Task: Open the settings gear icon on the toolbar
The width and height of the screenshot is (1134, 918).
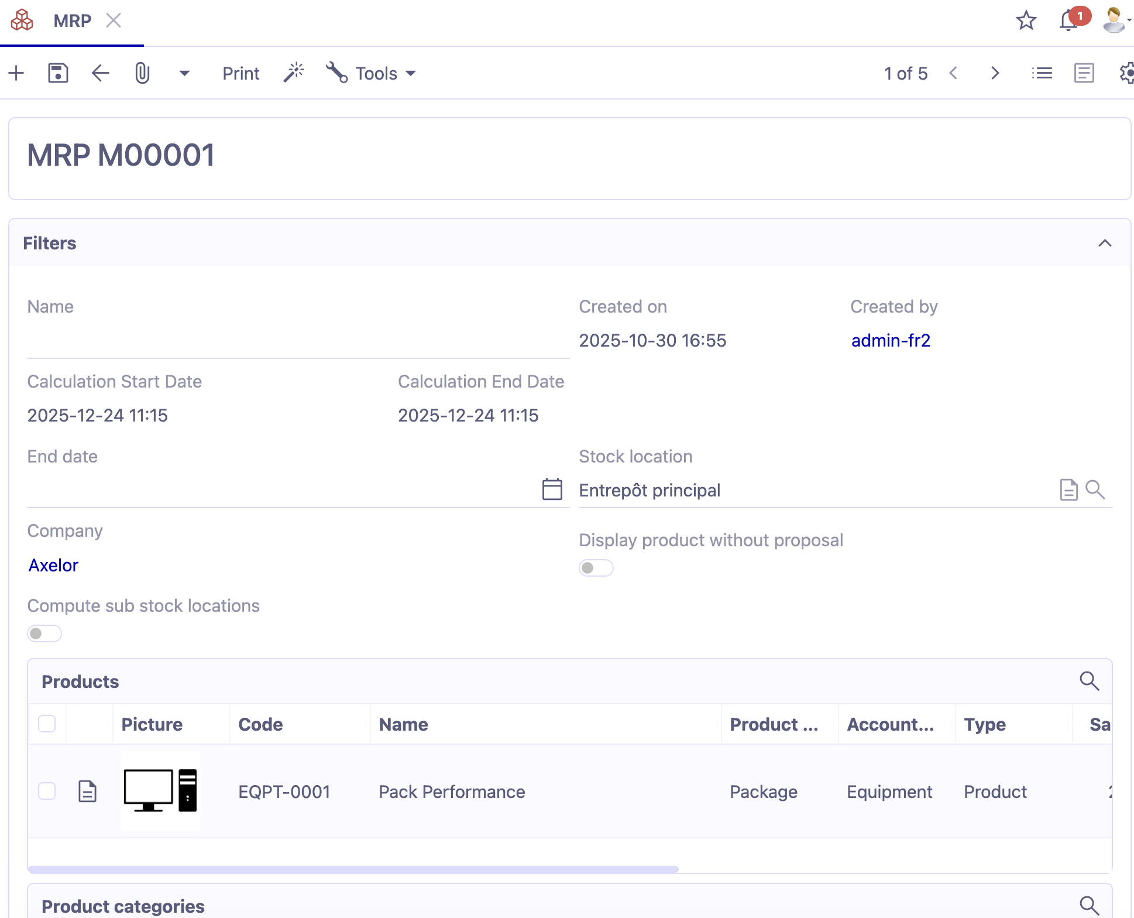Action: [1126, 73]
